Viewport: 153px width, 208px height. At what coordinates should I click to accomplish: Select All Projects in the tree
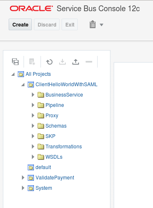(x=38, y=74)
